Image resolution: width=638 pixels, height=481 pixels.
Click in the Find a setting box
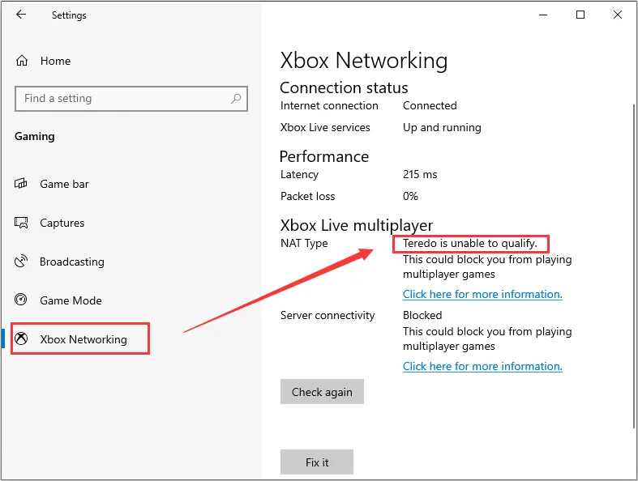point(131,99)
